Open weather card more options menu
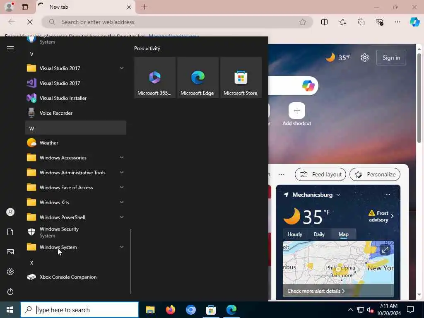This screenshot has height=318, width=424. click(x=388, y=195)
